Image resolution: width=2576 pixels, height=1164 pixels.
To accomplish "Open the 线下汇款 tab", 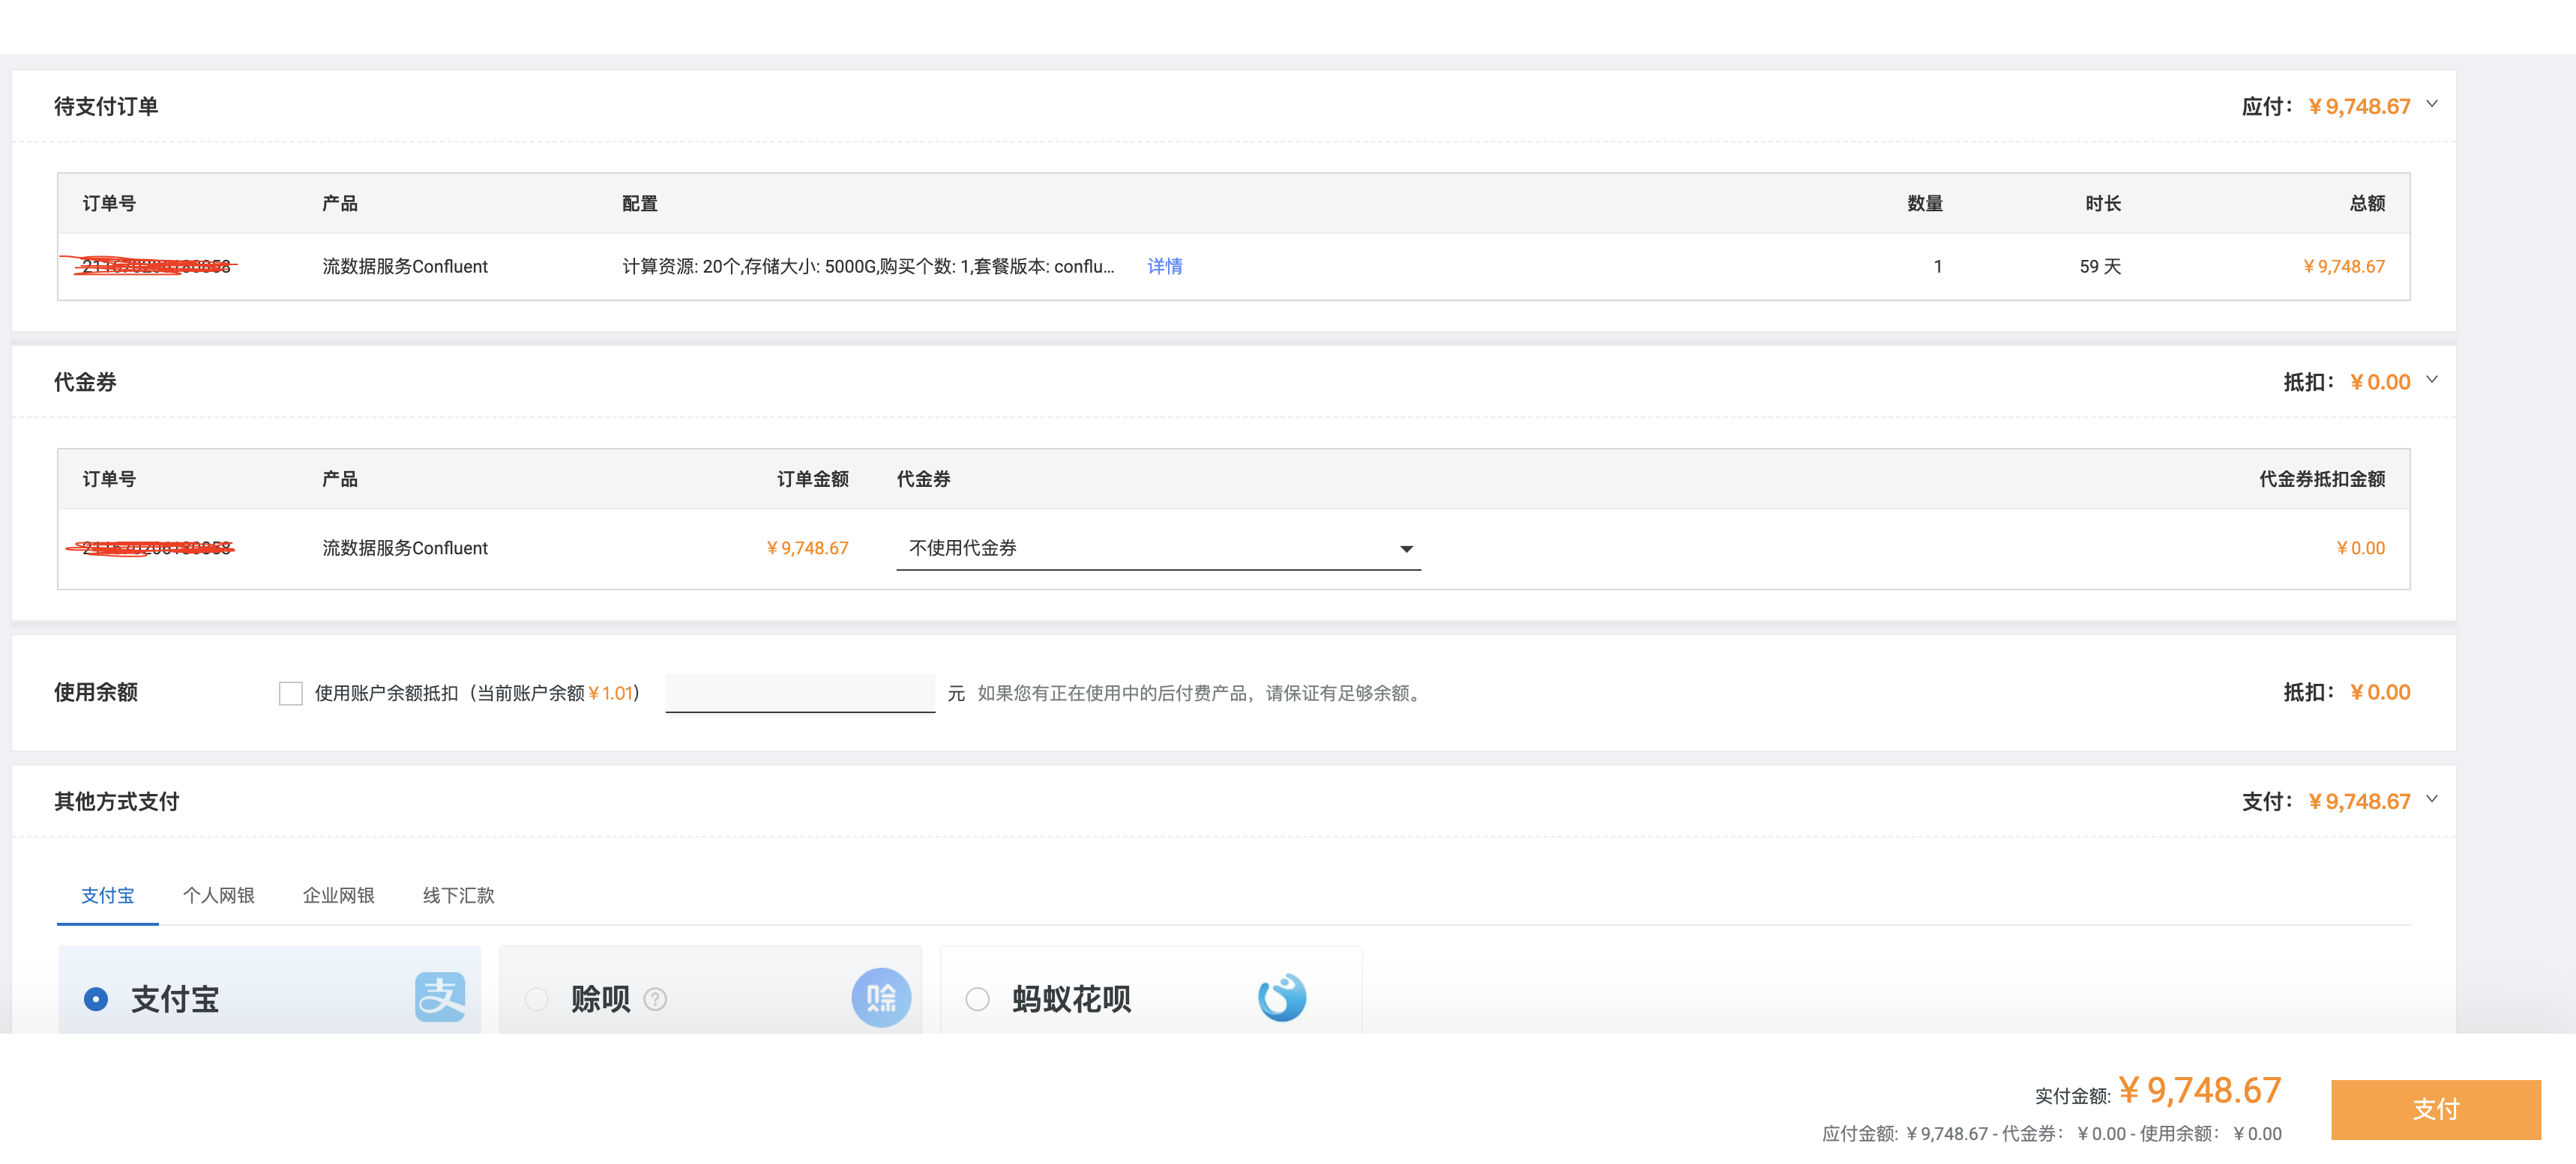I will (458, 895).
